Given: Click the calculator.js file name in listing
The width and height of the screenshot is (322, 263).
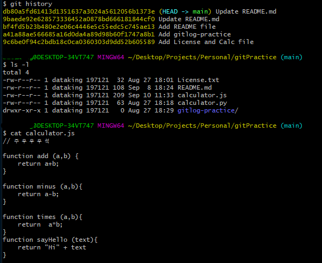Looking at the screenshot, I should tap(202, 95).
